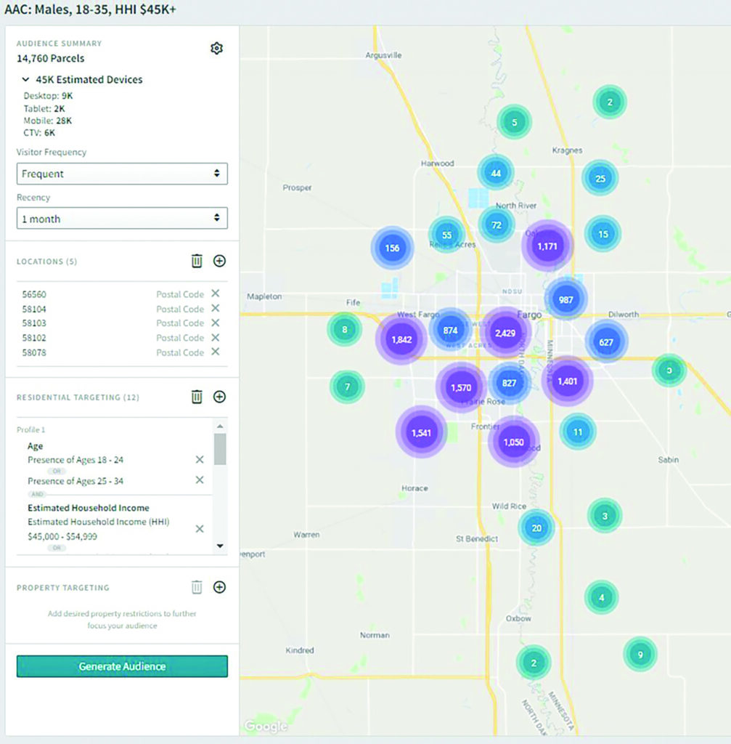Open the Visitor Frequency dropdown
Viewport: 731px width, 744px height.
pos(122,174)
